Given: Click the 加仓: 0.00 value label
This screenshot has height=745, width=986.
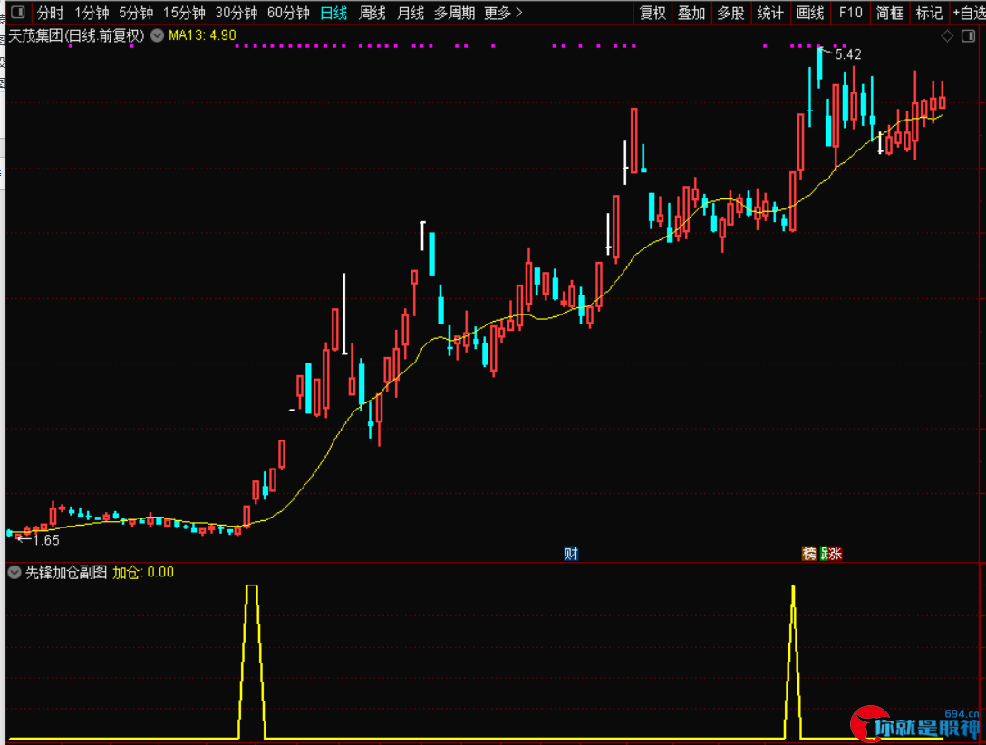Looking at the screenshot, I should point(143,572).
